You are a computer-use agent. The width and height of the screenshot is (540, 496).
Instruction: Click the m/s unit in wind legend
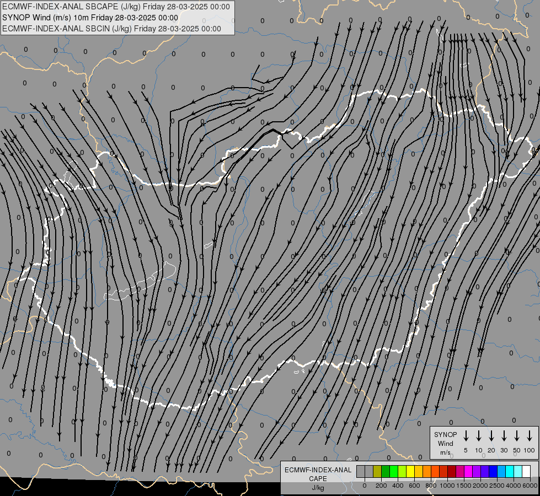(445, 452)
